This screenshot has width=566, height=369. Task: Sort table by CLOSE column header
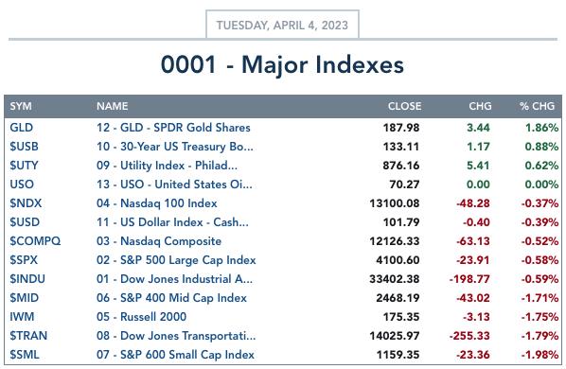[x=404, y=106]
